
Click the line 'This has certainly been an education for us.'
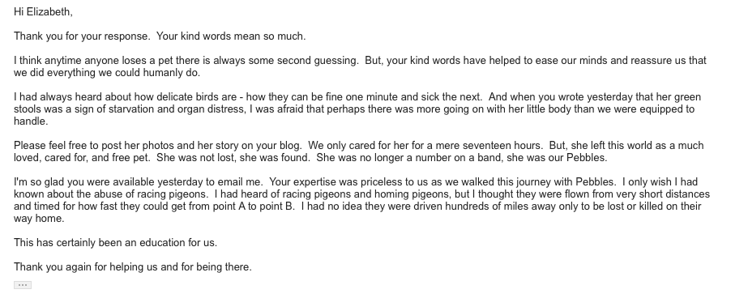pos(116,243)
